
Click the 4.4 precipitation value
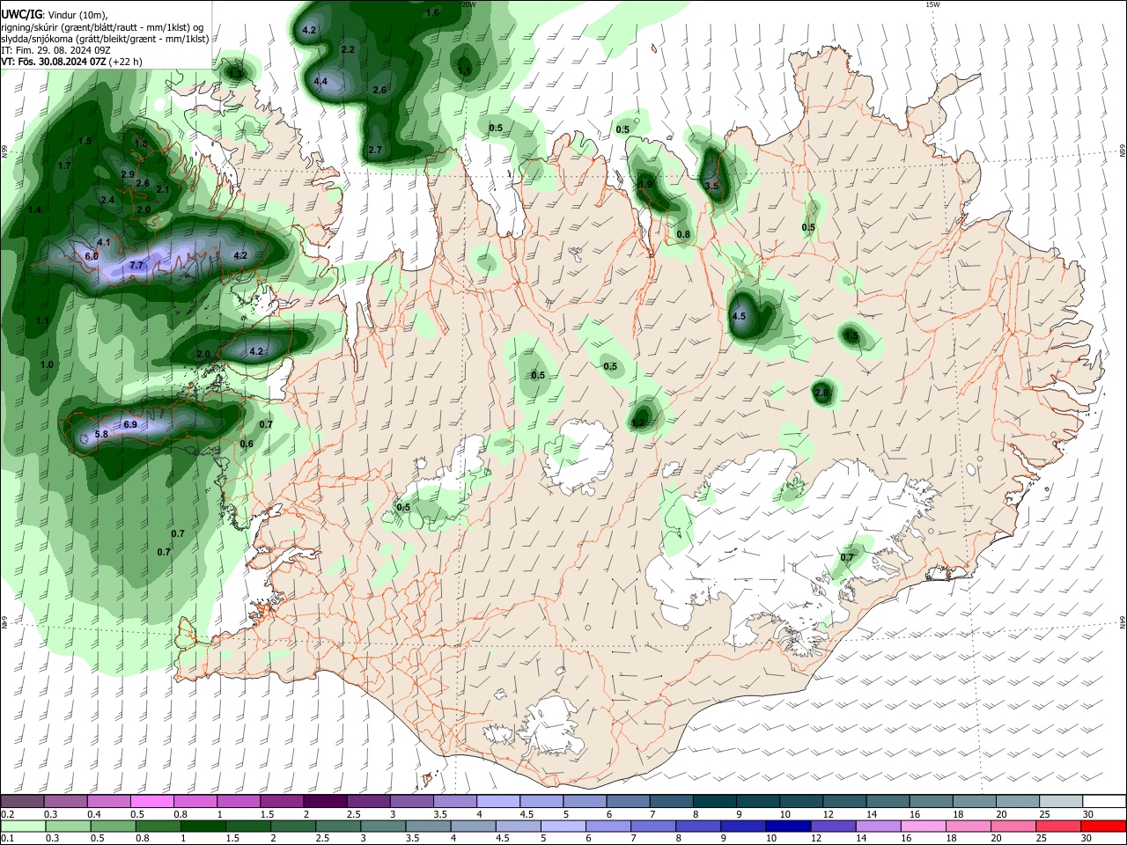click(320, 81)
